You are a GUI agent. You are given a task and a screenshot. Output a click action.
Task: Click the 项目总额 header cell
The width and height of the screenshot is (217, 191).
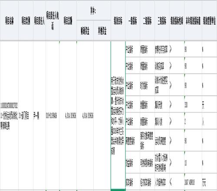pyautogui.click(x=68, y=20)
